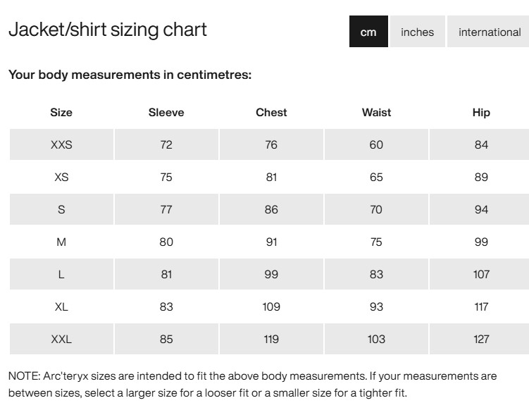This screenshot has width=529, height=410.
Task: Click the Hip column header
Action: pyautogui.click(x=481, y=112)
